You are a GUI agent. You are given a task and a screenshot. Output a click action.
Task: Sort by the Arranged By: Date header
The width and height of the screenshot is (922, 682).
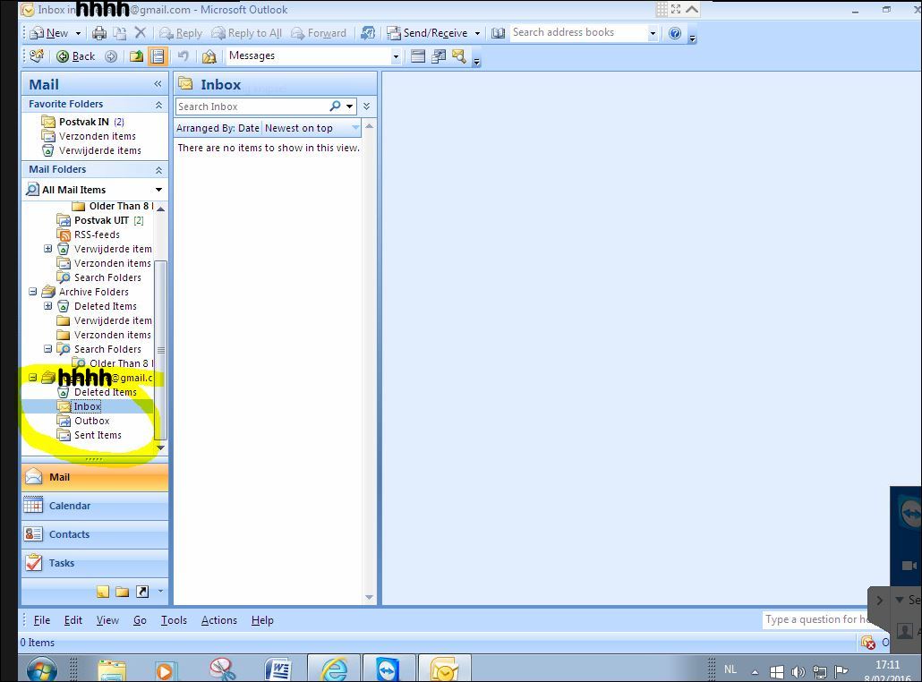click(x=218, y=128)
